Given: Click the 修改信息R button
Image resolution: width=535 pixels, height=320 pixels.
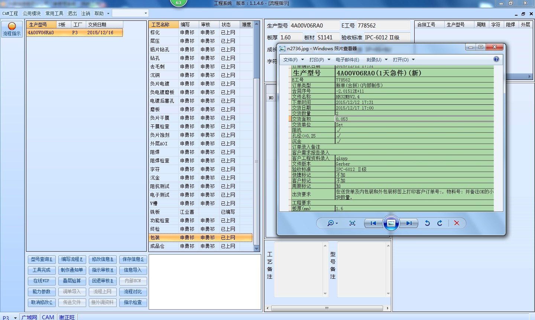Looking at the screenshot, I should [103, 259].
